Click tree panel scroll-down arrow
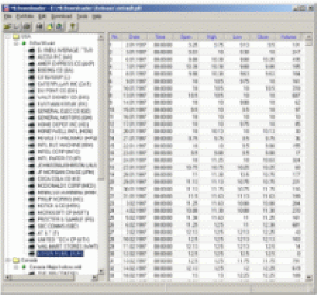The height and width of the screenshot is (295, 317). [101, 271]
